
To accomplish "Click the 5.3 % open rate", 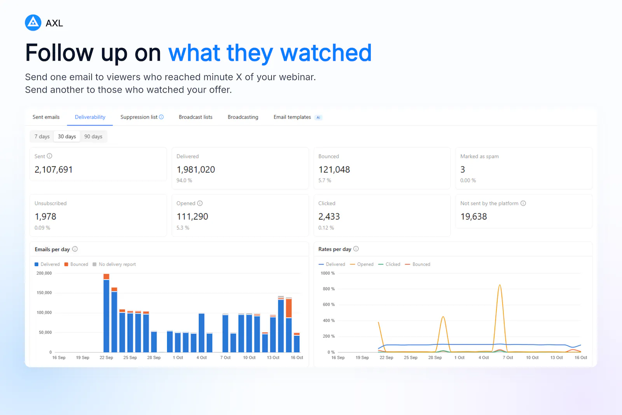I will [x=183, y=228].
